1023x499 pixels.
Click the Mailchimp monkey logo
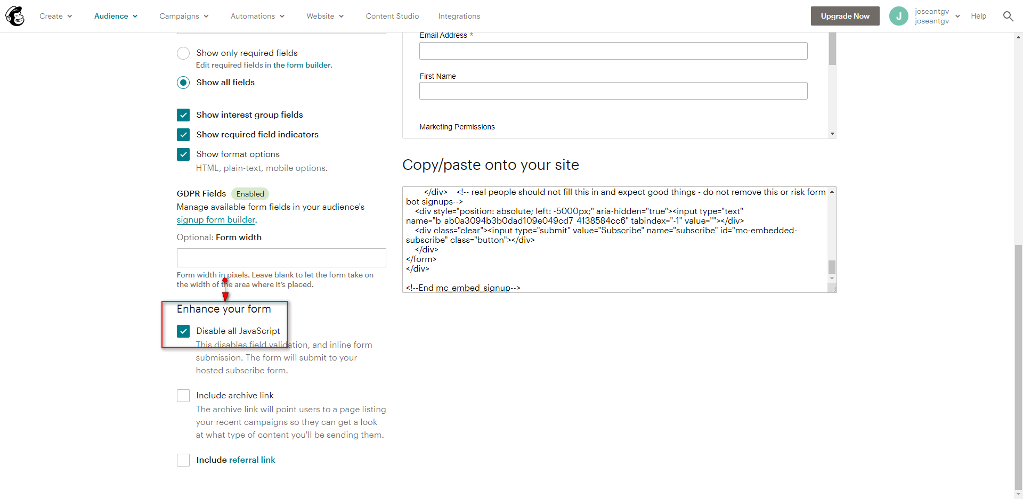(x=15, y=16)
